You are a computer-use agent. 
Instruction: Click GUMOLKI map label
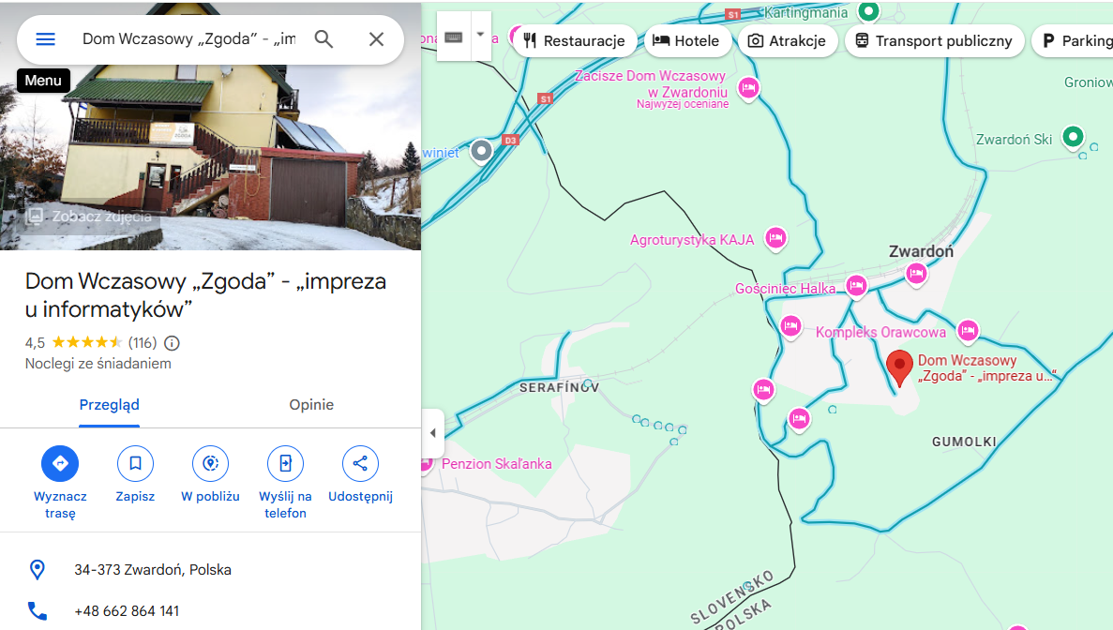click(x=964, y=442)
